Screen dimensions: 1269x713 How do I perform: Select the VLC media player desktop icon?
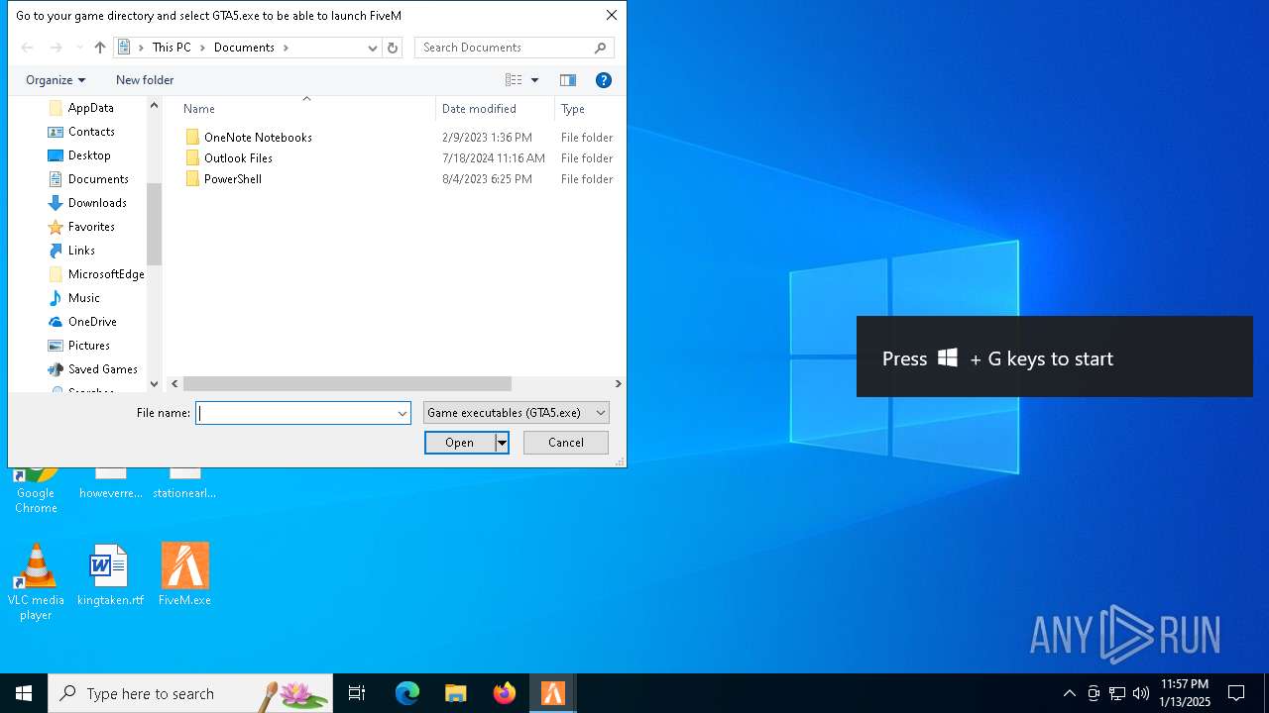tap(36, 582)
